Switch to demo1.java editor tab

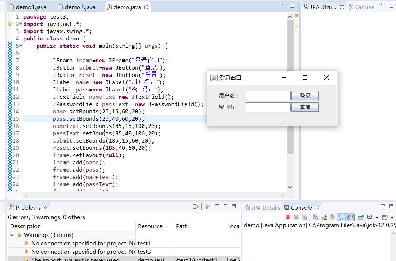28,7
